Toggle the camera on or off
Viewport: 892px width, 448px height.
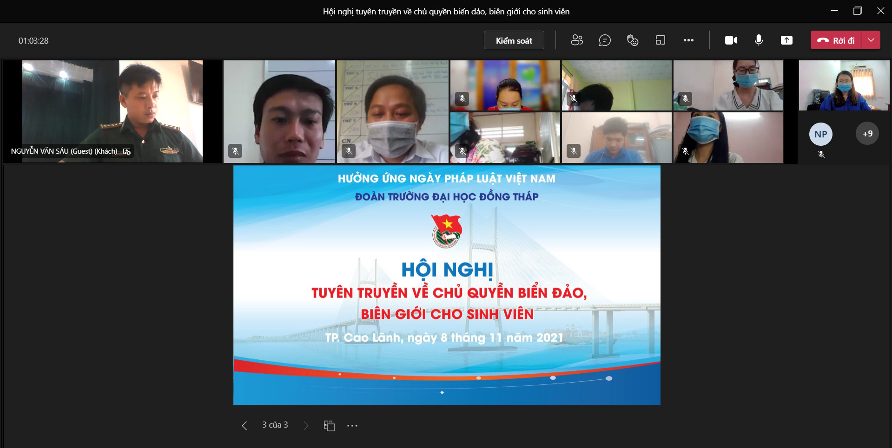pos(731,40)
